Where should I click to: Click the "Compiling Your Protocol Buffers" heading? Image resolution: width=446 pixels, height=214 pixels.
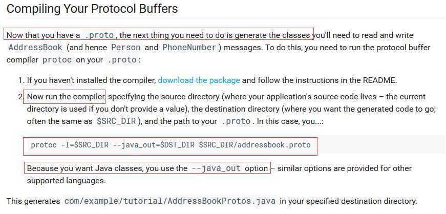(x=92, y=9)
